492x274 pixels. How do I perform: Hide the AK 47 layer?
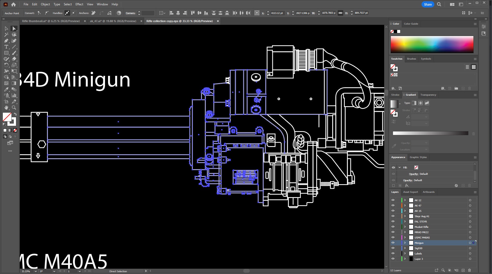coord(393,205)
